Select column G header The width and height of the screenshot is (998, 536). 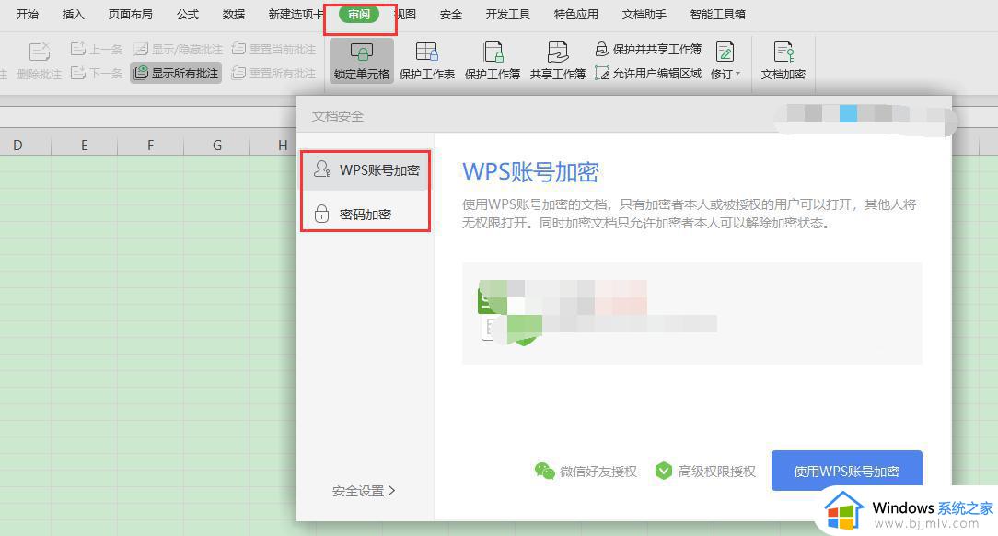217,146
